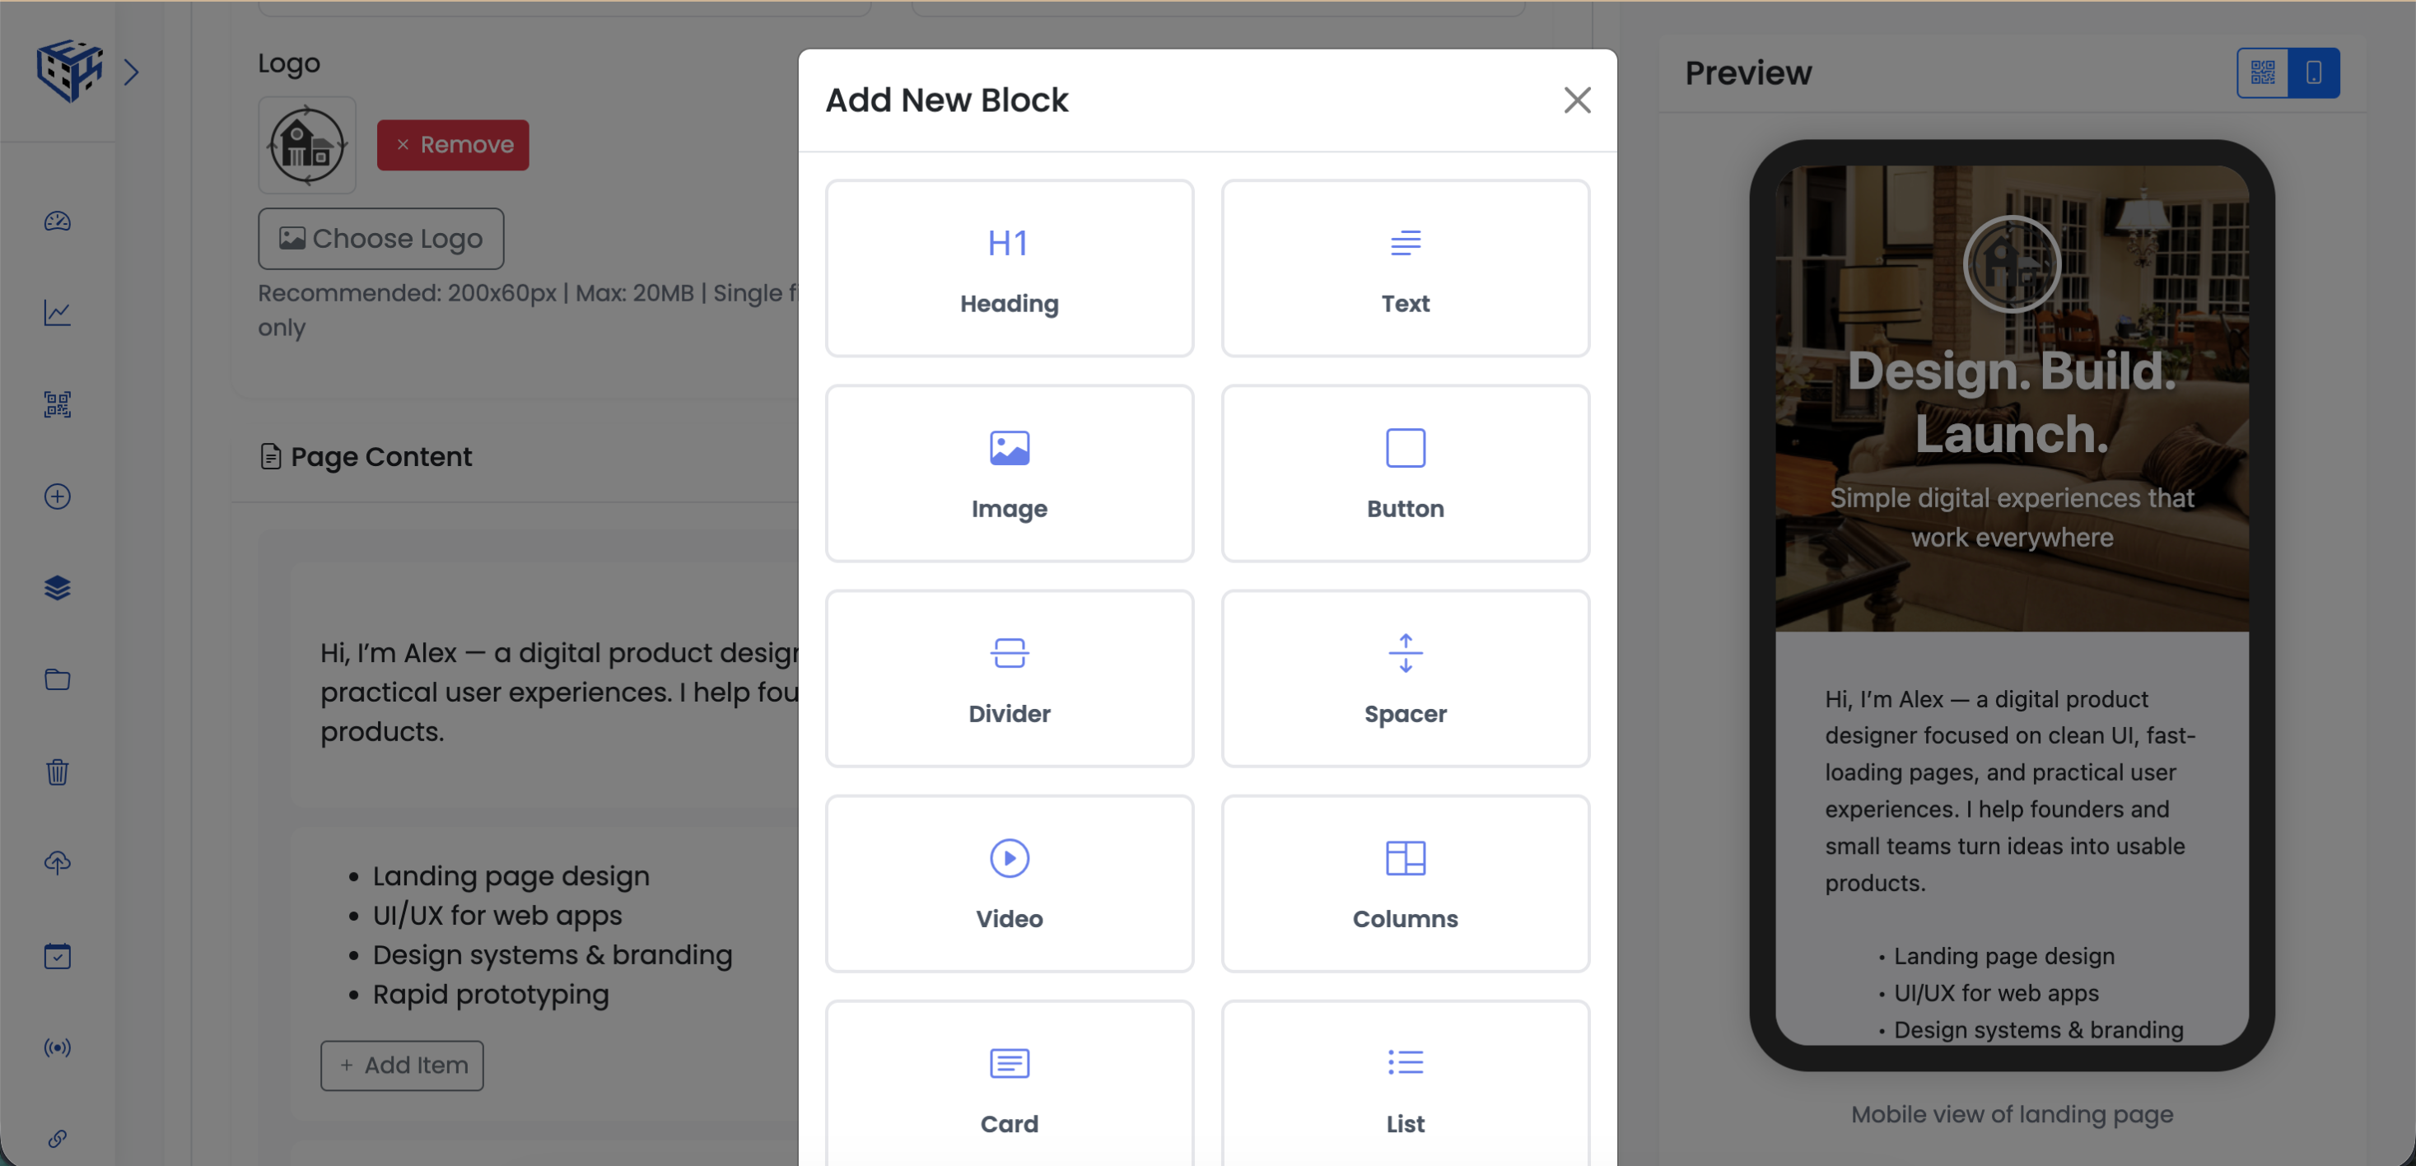Open the analytics chart icon in sidebar
Viewport: 2416px width, 1166px height.
tap(57, 313)
